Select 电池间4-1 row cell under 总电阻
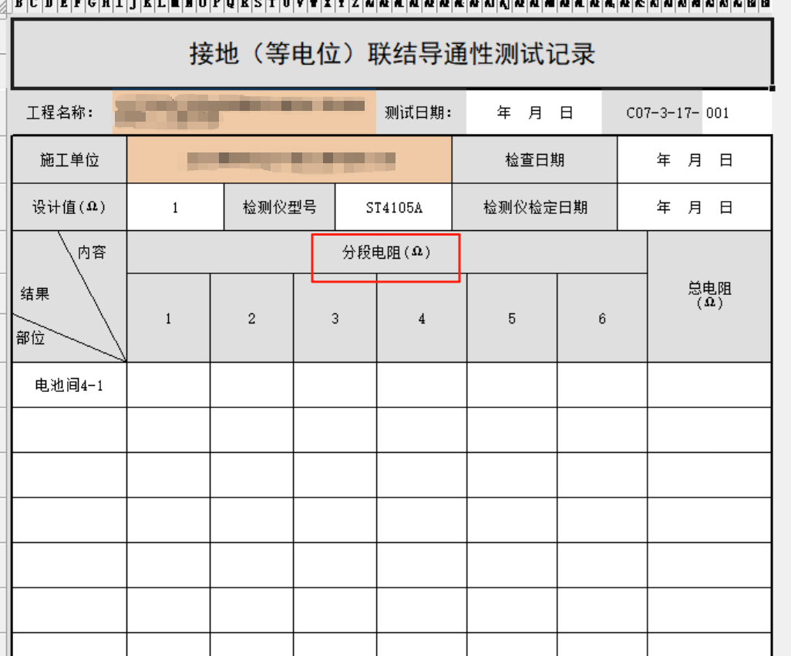Viewport: 791px width, 656px height. click(x=709, y=385)
